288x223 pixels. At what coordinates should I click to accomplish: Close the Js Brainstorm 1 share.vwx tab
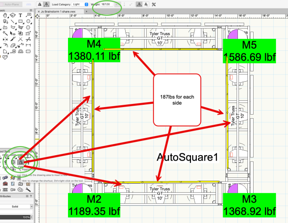[39, 10]
